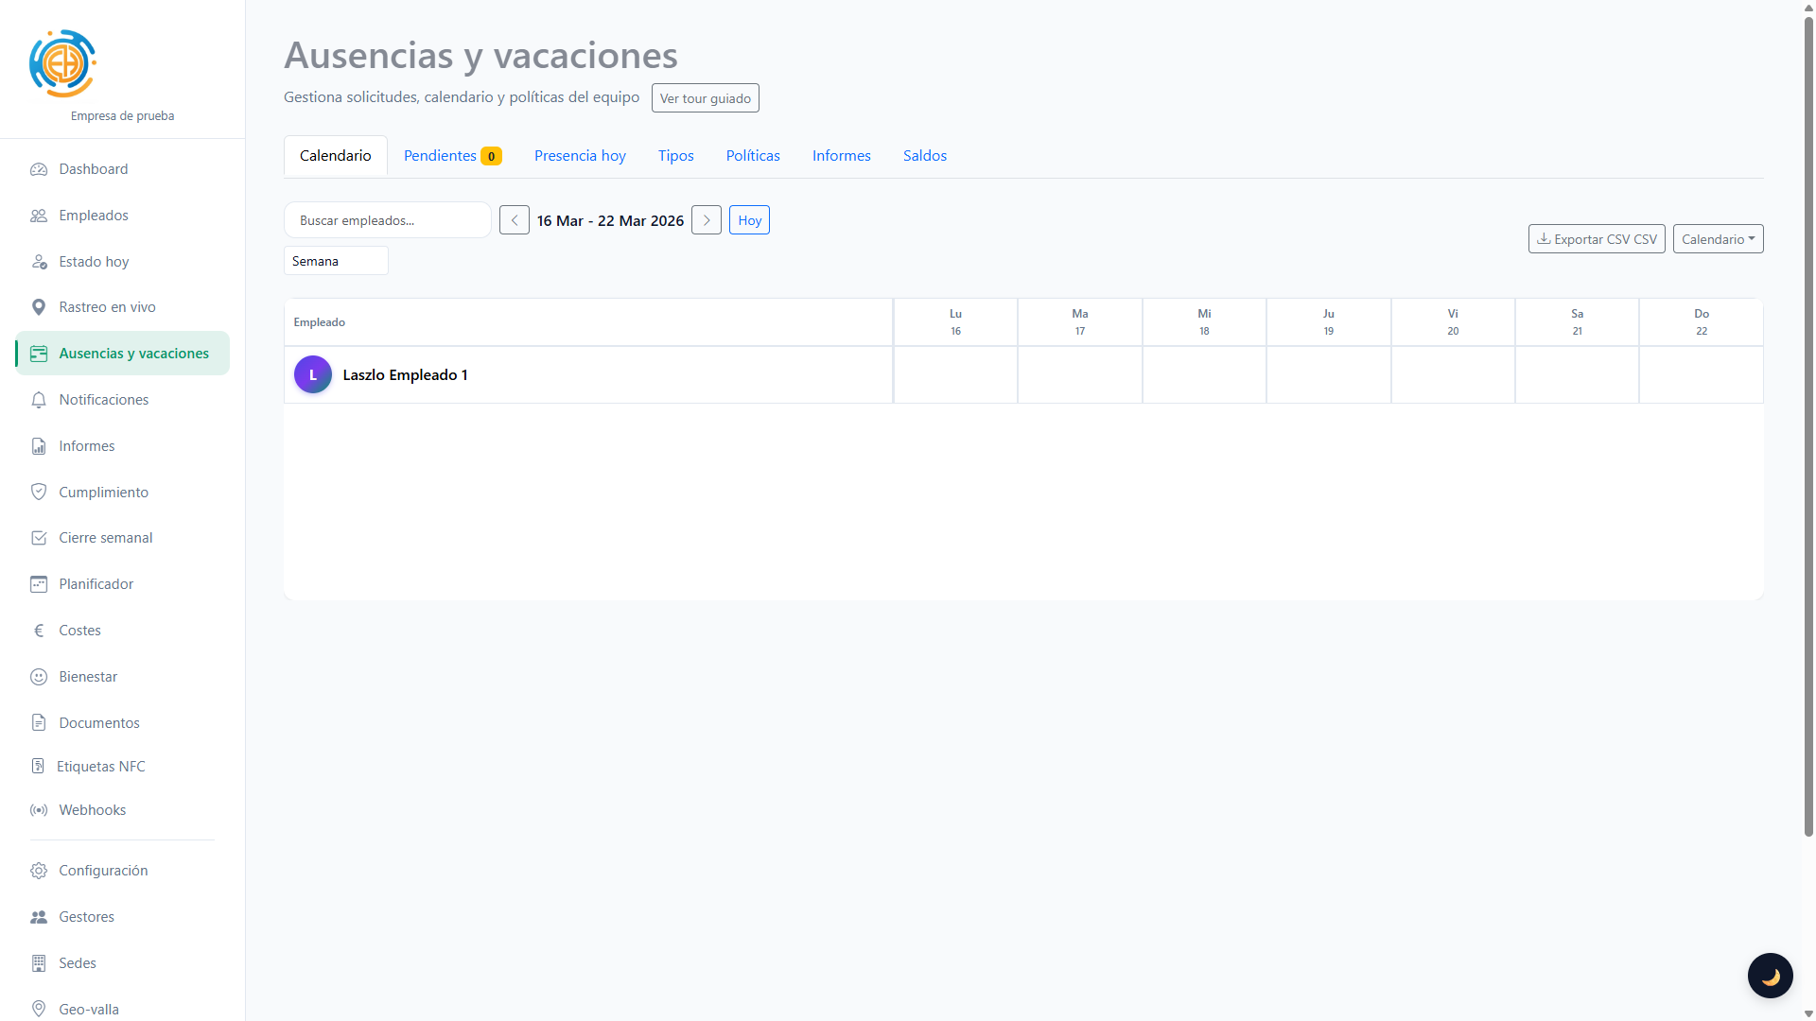Toggle dark mode with moon button
The height and width of the screenshot is (1021, 1816).
pyautogui.click(x=1770, y=976)
